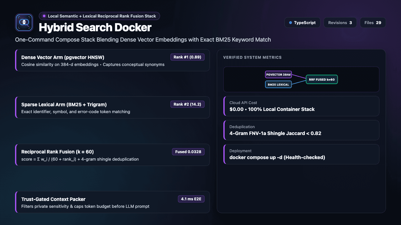The height and width of the screenshot is (225, 401).
Task: Select the RRF FUSED k=60 diagram node
Action: pyautogui.click(x=322, y=79)
